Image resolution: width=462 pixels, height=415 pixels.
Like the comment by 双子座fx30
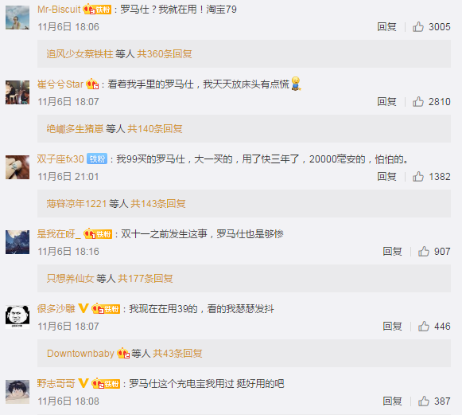coord(417,177)
